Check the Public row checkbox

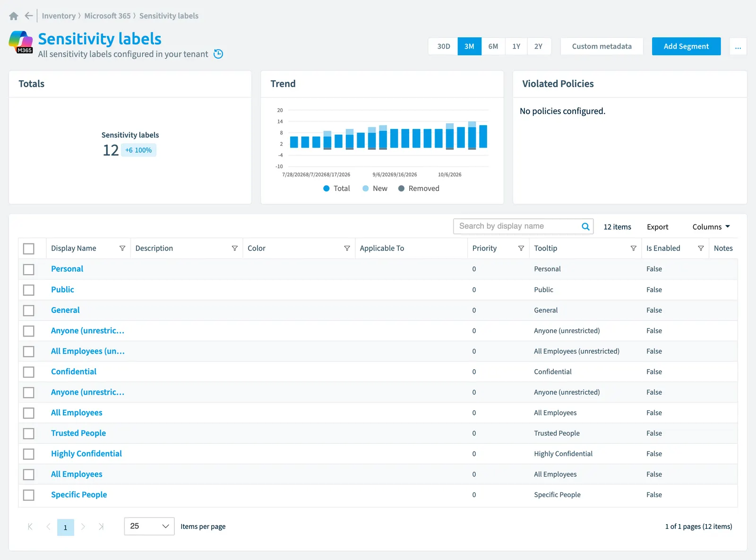pos(29,290)
